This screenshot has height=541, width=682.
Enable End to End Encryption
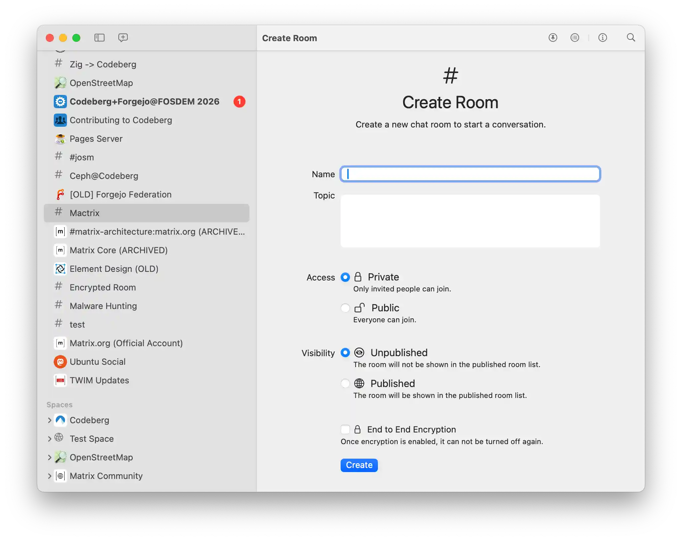pos(345,429)
